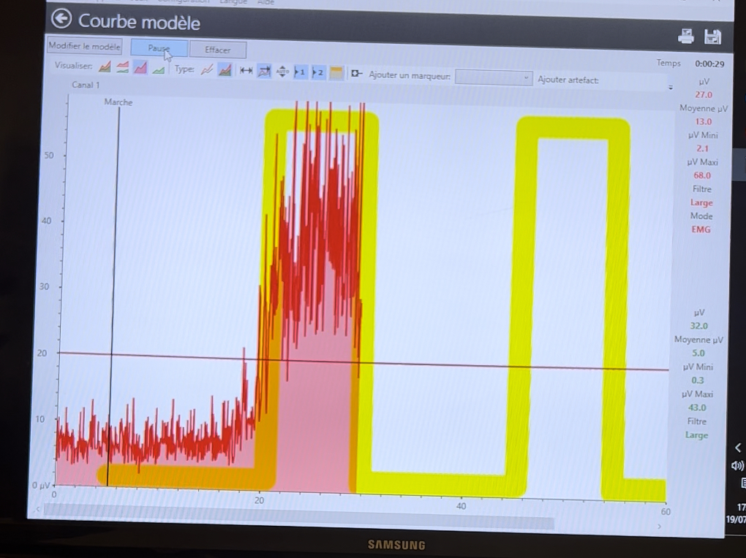
Task: Click Modifier le modèle button
Action: click(84, 46)
